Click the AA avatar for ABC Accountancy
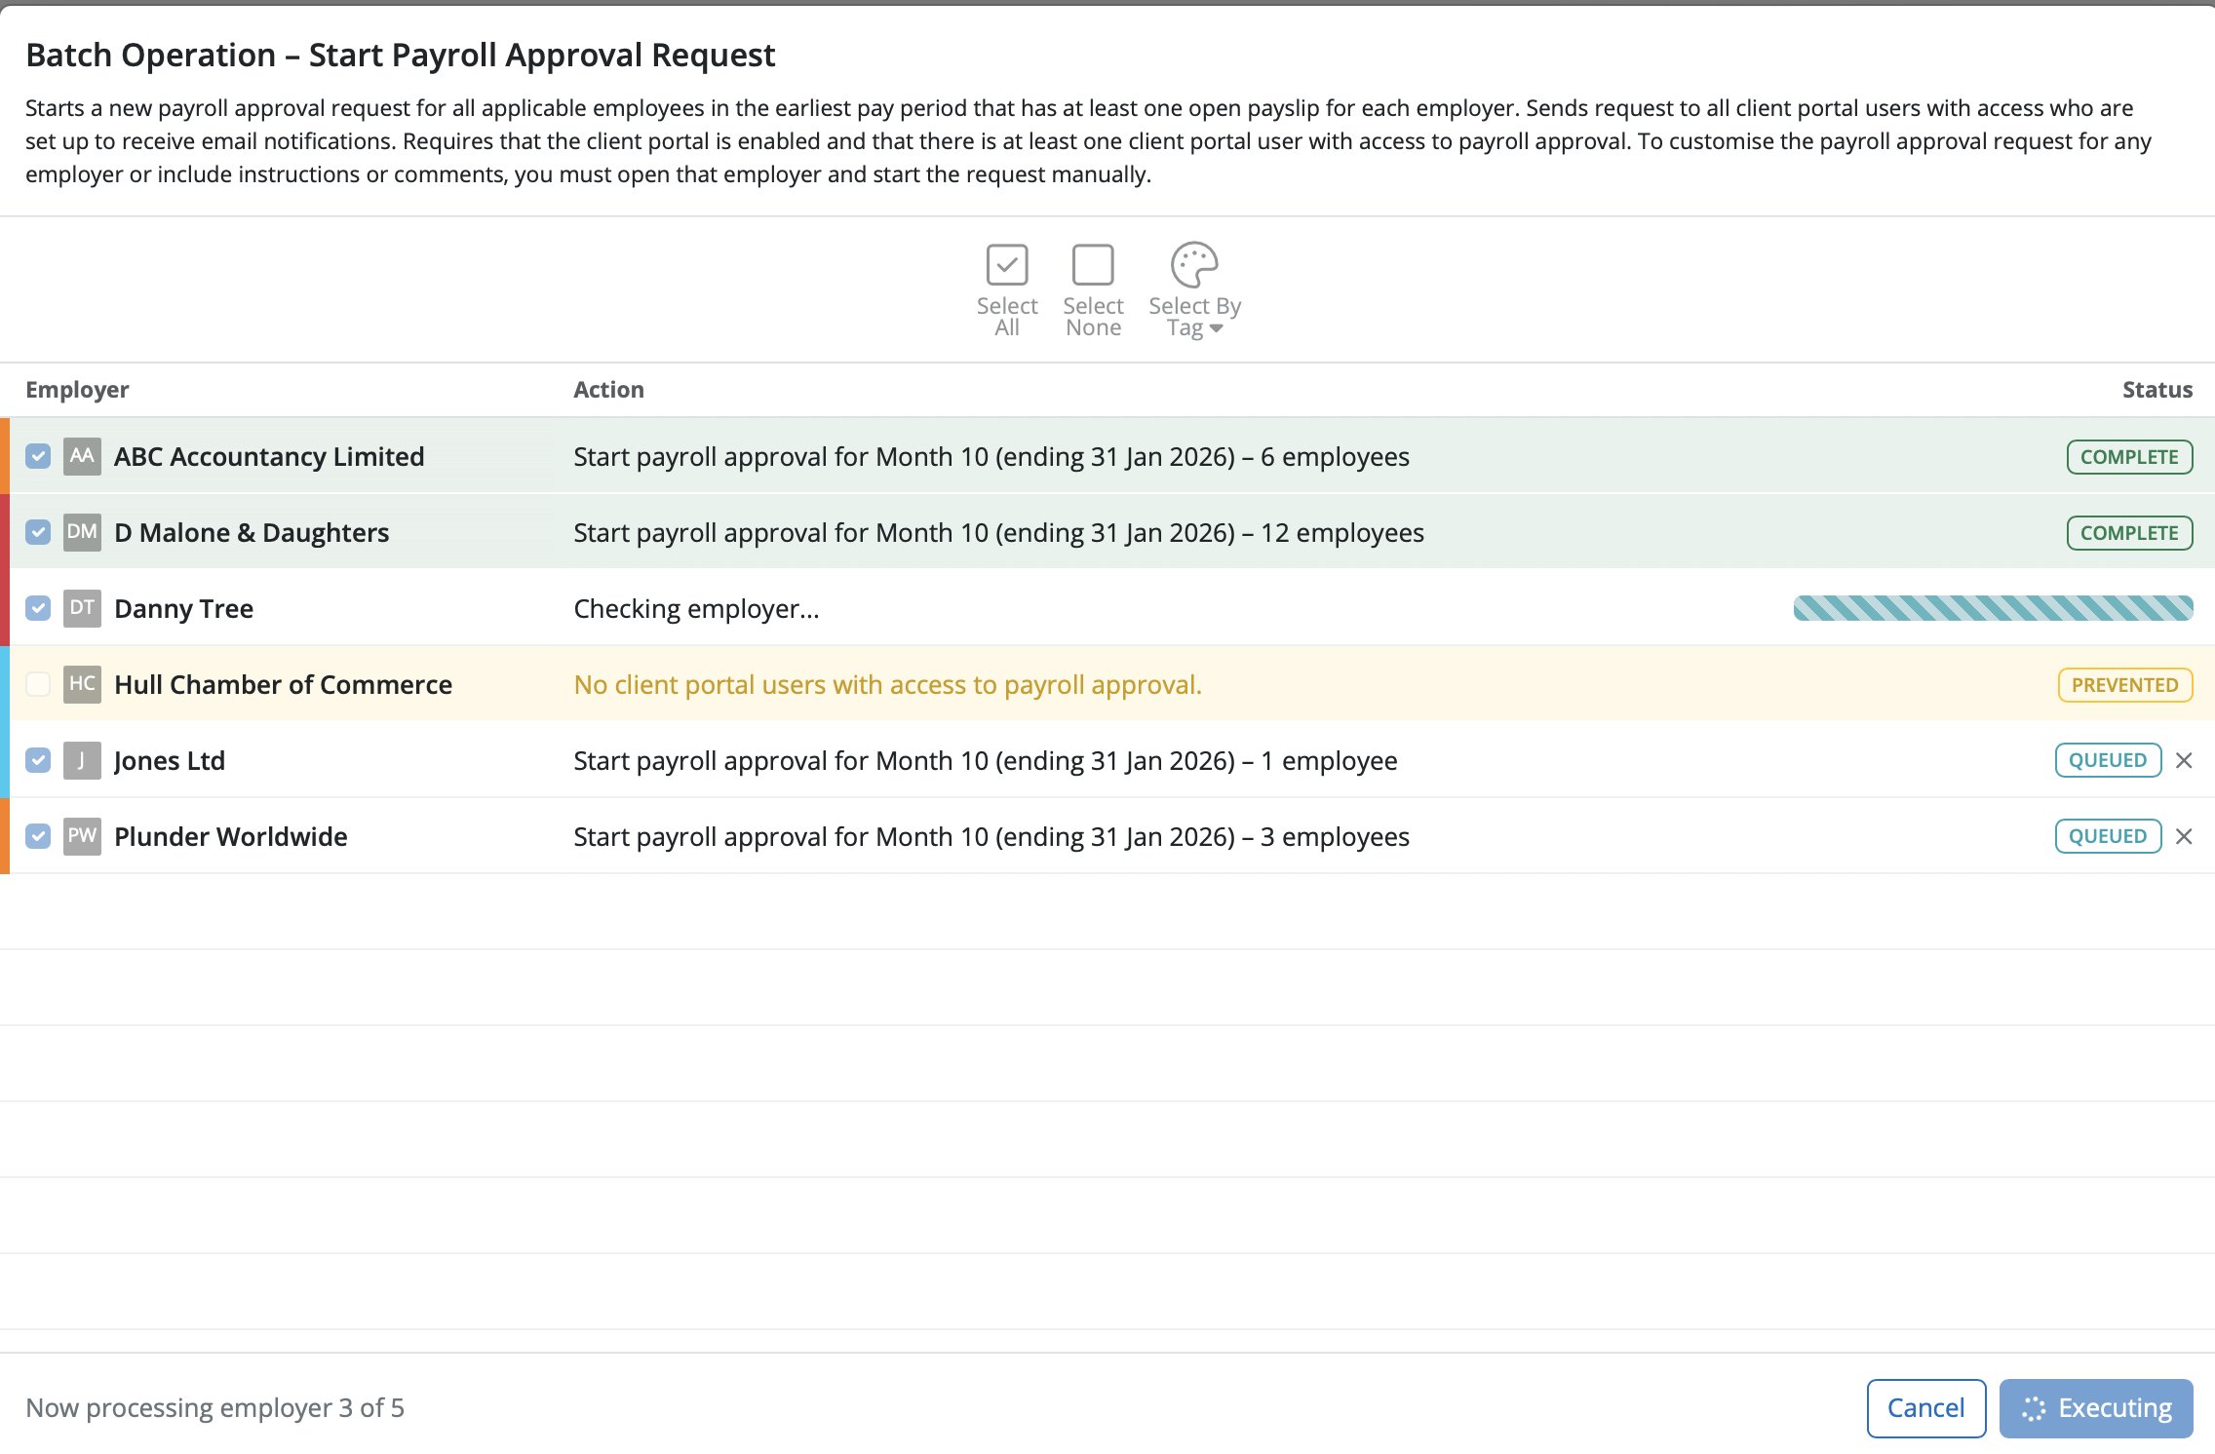 click(x=82, y=456)
